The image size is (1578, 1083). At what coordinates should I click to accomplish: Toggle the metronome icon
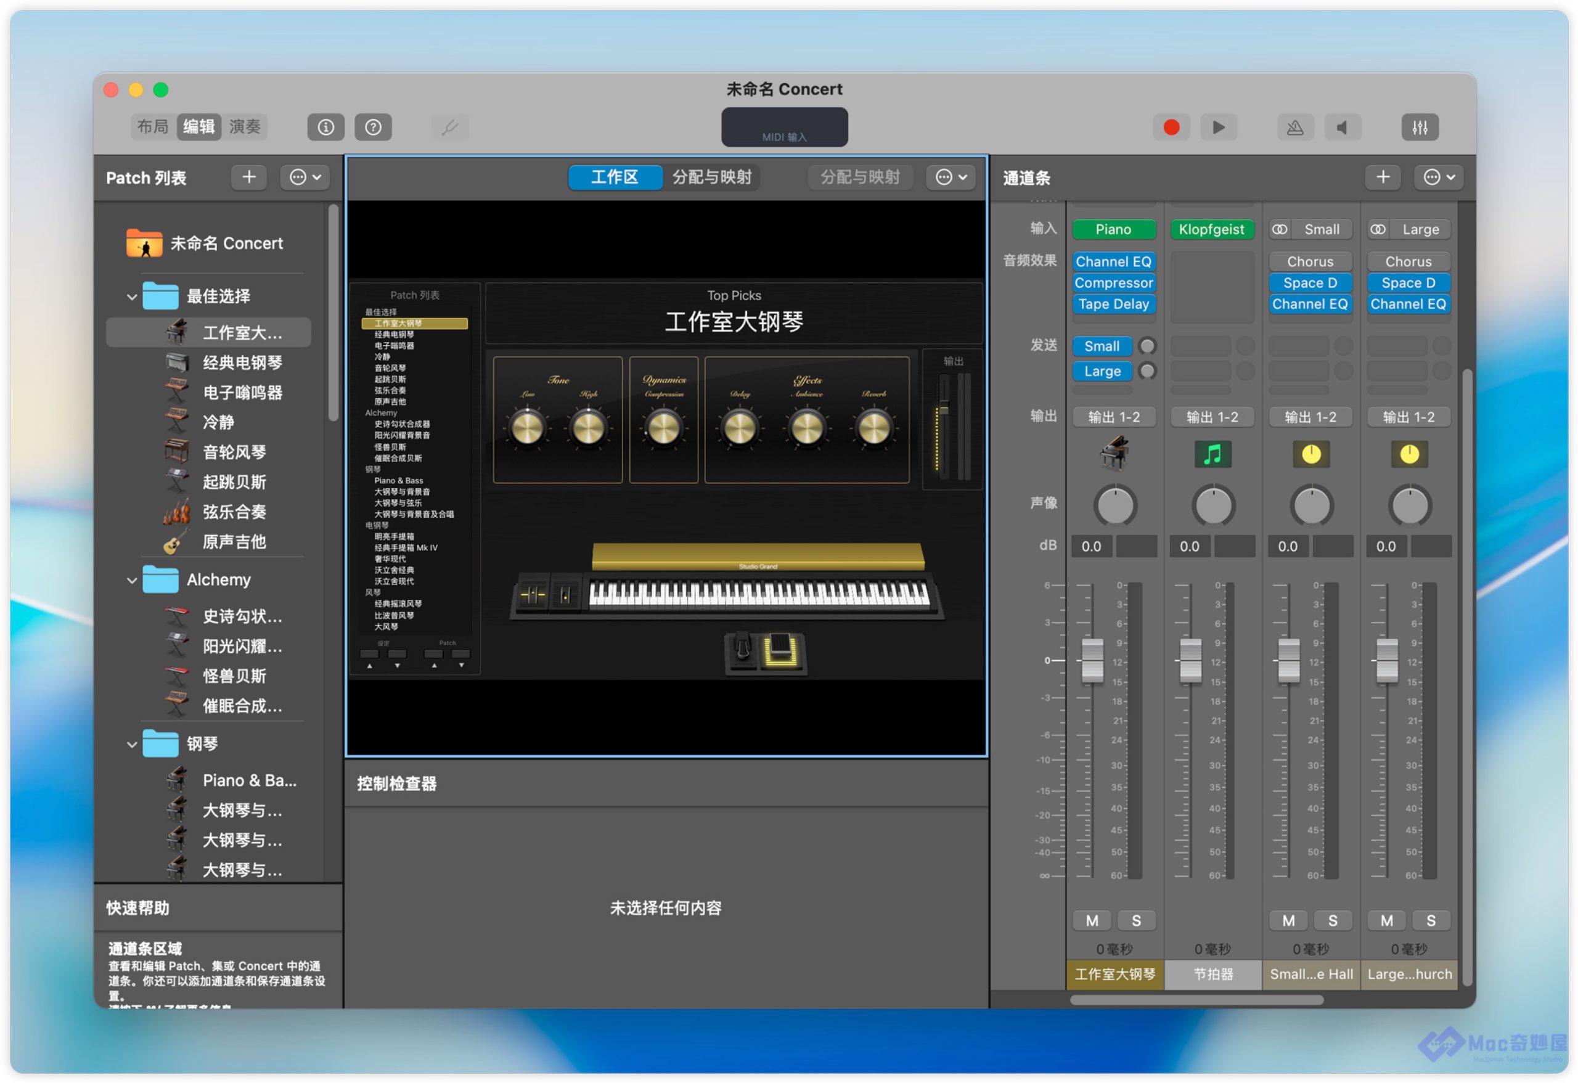click(1294, 127)
